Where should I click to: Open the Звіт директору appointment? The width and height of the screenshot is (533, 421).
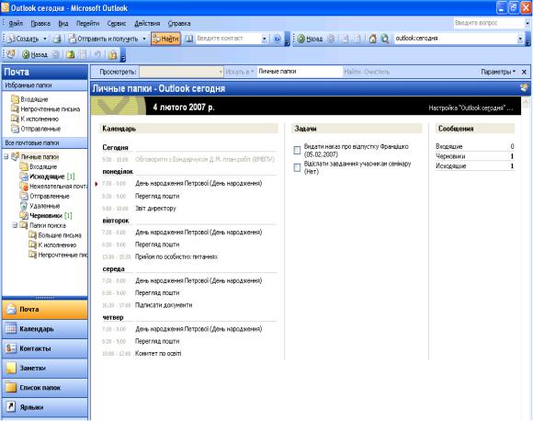click(155, 208)
